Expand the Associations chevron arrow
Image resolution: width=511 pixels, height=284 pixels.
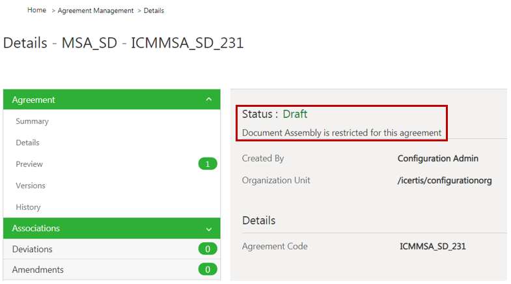coord(208,229)
